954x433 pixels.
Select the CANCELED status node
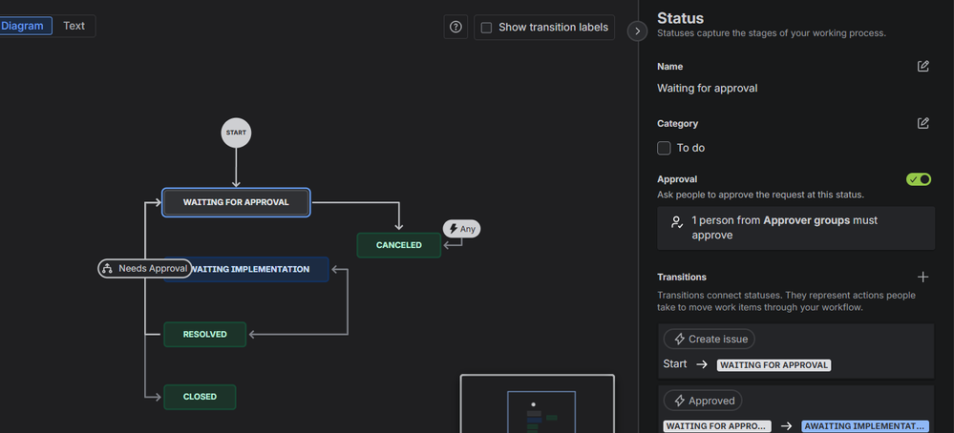tap(398, 245)
